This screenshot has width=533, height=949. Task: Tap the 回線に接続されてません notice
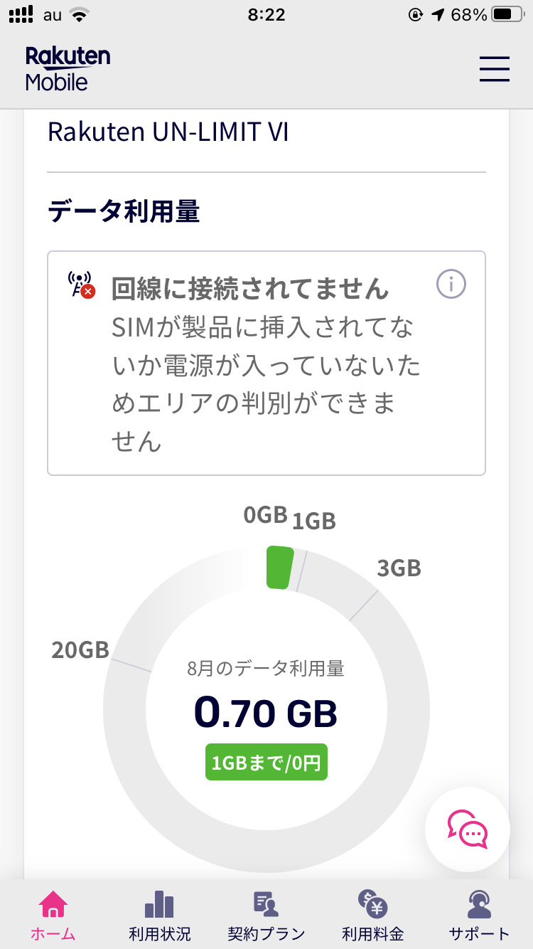click(x=250, y=289)
